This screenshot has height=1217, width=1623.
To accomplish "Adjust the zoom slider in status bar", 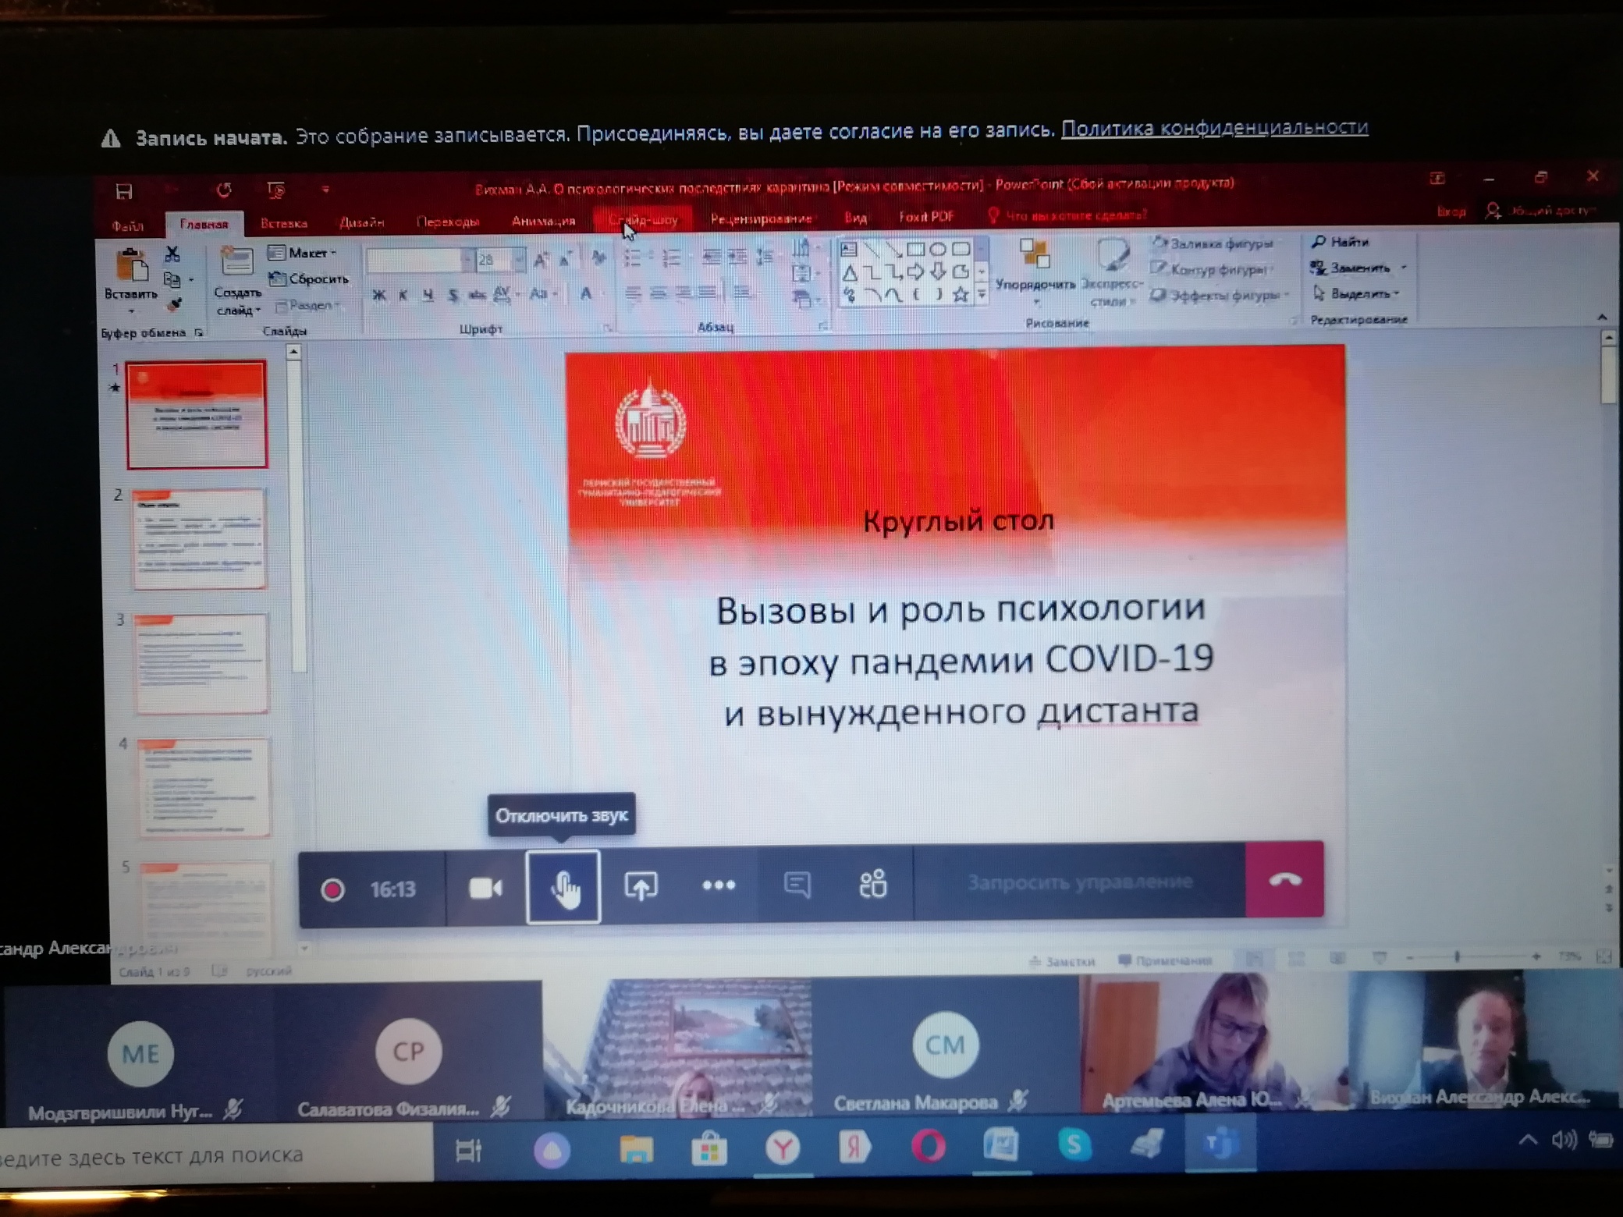I will tap(1456, 956).
